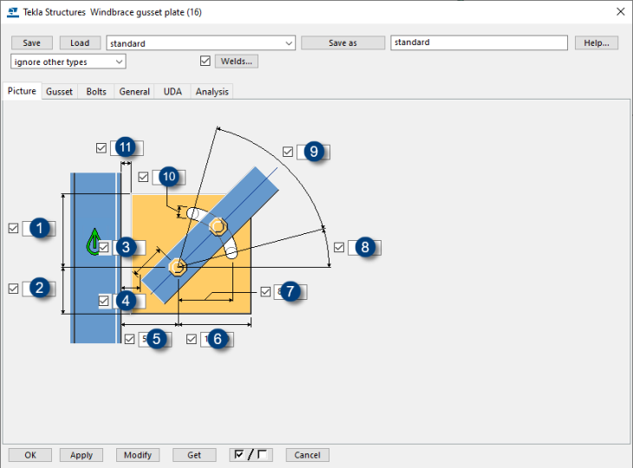Viewport: 633px width, 468px height.
Task: Click the input field marked 11
Action: (x=127, y=148)
